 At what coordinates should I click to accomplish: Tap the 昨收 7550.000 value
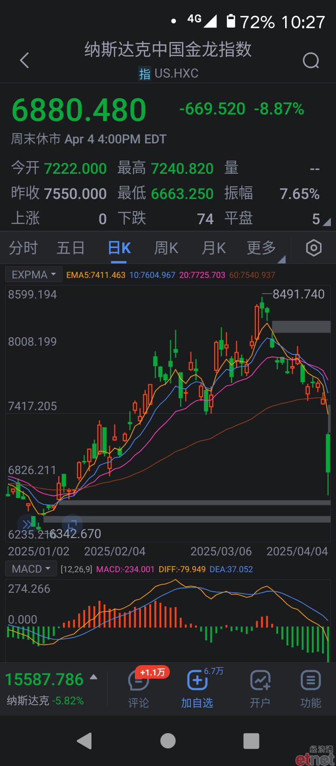coord(75,194)
